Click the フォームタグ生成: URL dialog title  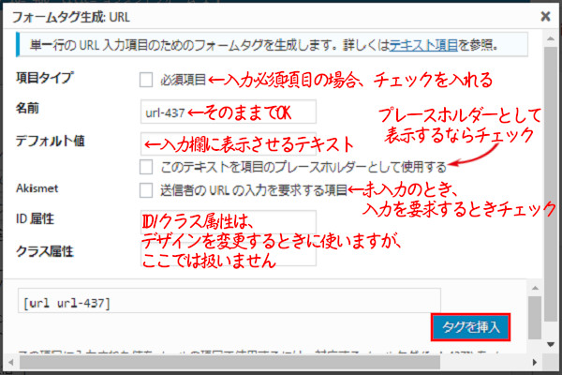coord(71,17)
